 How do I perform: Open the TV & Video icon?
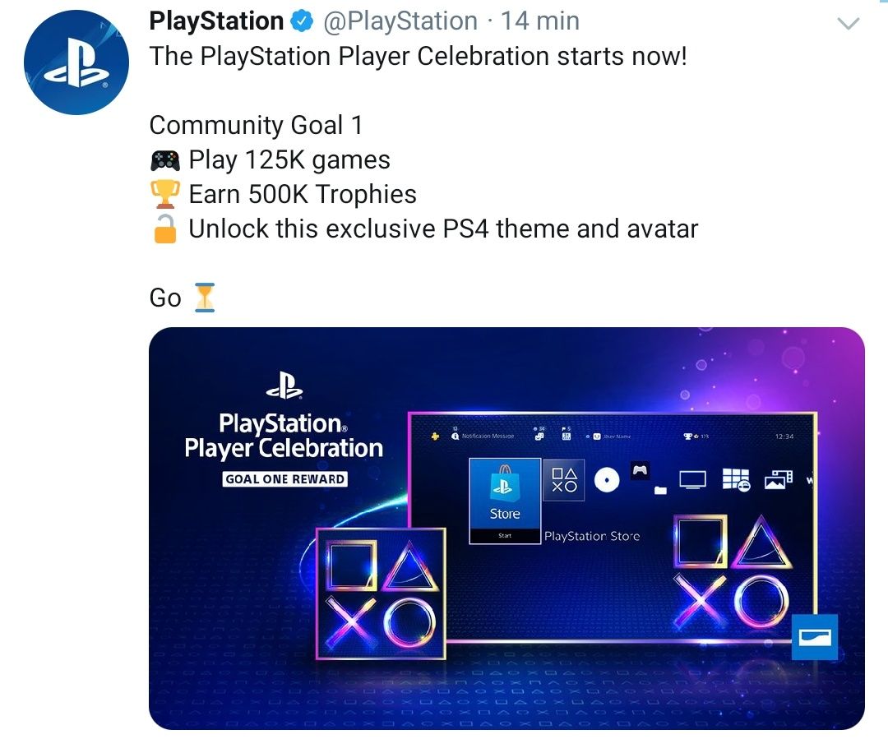(x=691, y=479)
